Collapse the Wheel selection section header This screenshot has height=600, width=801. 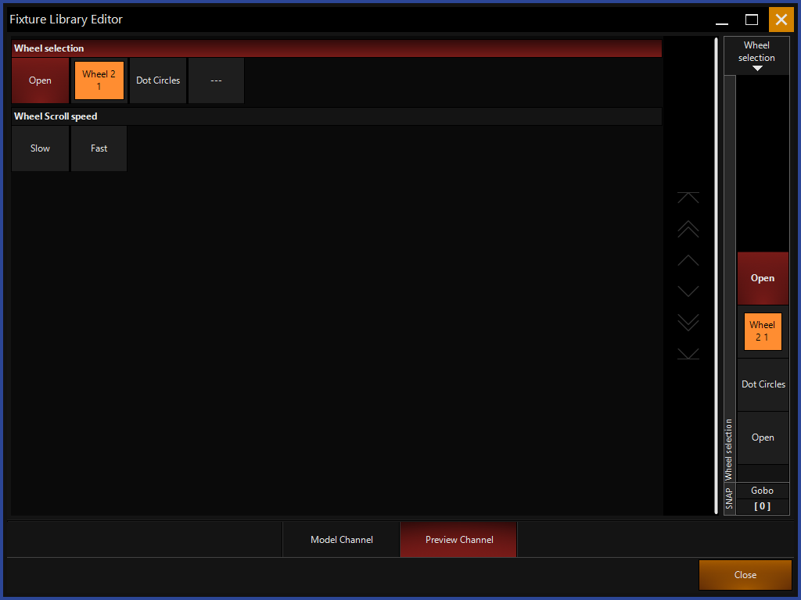[x=336, y=48]
